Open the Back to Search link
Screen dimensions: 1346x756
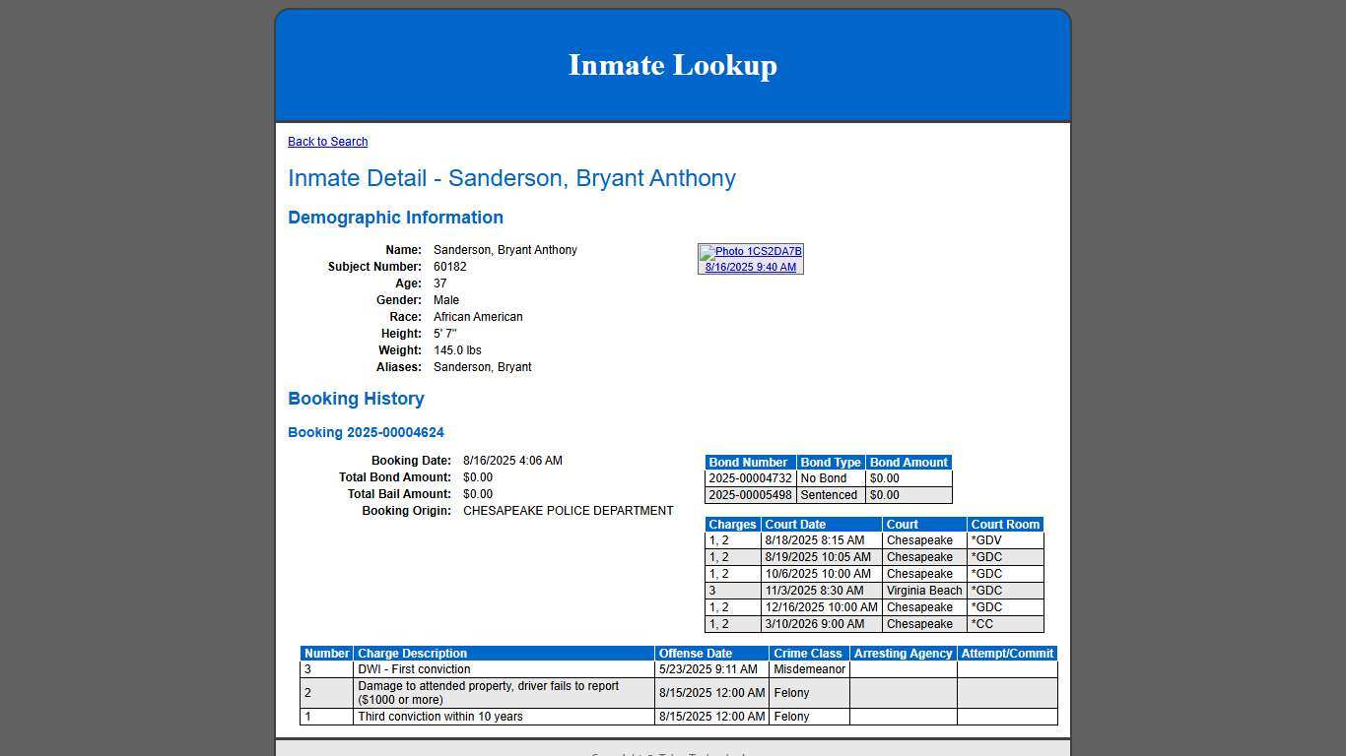point(327,141)
